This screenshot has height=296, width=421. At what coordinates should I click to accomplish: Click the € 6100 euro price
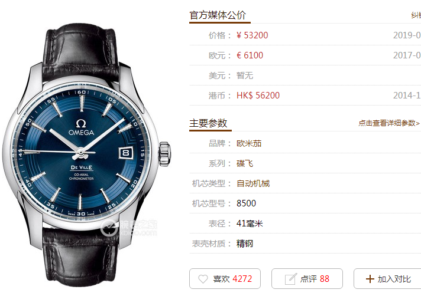coord(250,55)
